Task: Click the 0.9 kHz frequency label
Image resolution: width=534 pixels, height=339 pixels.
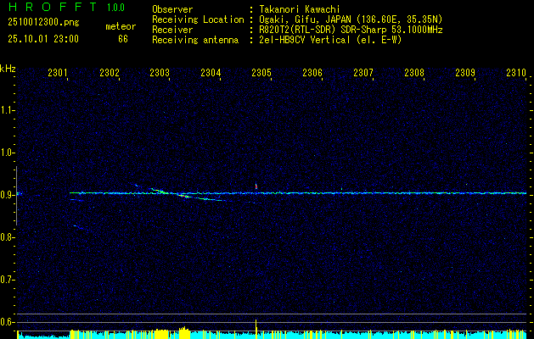Action: tap(7, 195)
